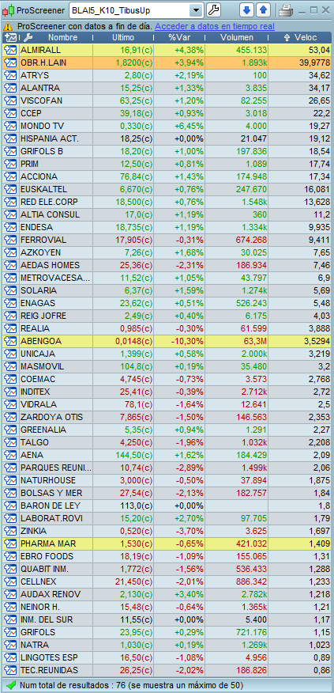Click the add-column chart icon in header
Viewport: 334px width, 693px height.
pyautogui.click(x=10, y=37)
